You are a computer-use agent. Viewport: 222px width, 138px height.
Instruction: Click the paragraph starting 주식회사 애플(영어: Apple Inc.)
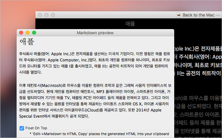(95, 63)
